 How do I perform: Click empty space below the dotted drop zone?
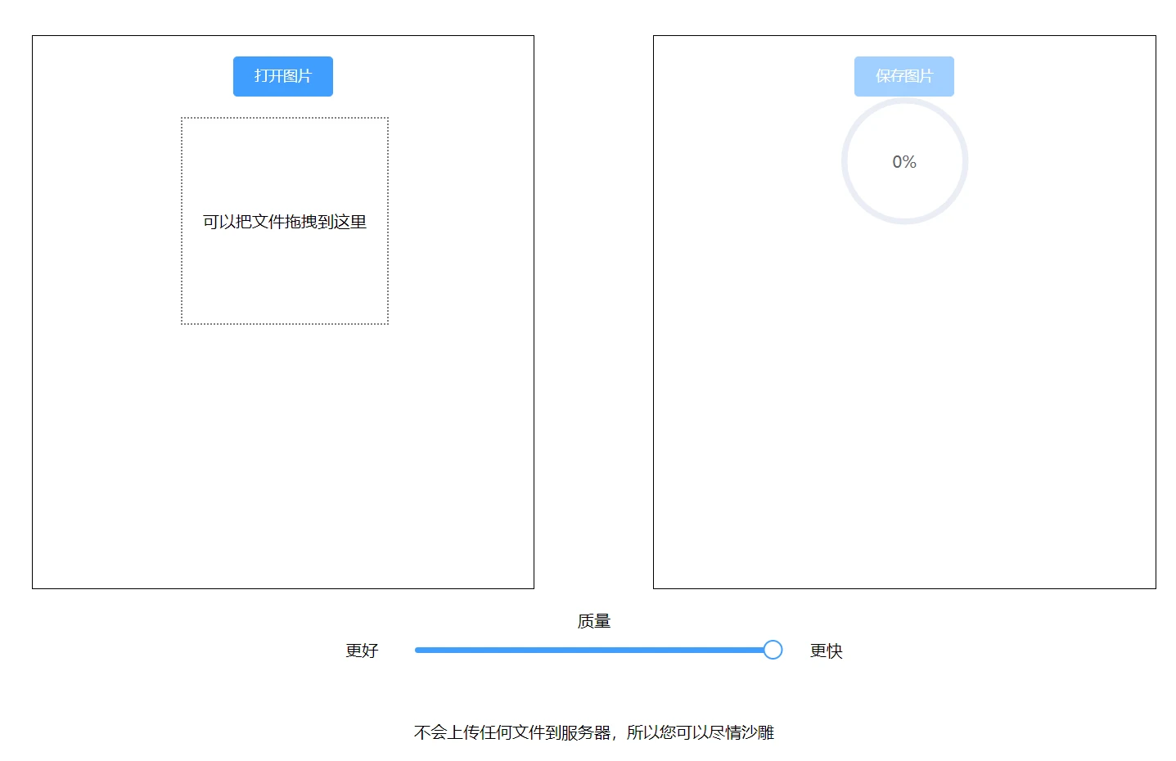(283, 450)
